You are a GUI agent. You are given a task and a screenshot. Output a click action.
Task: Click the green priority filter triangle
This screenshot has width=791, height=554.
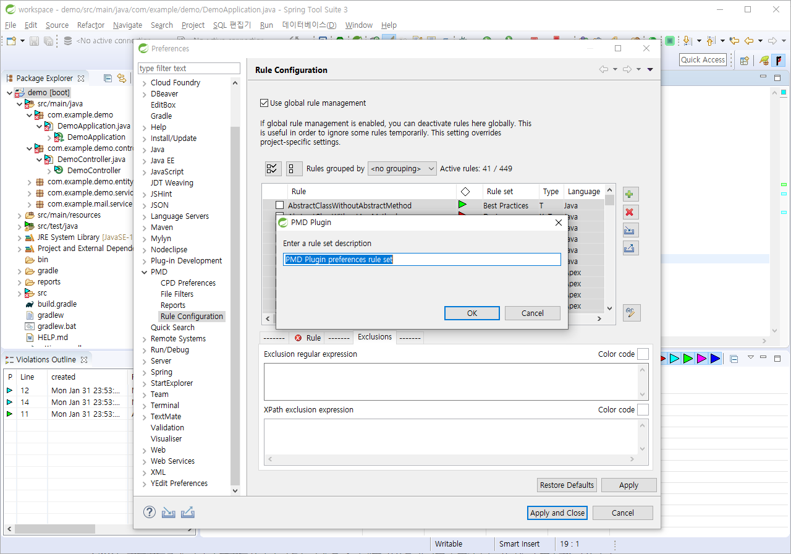coord(688,359)
